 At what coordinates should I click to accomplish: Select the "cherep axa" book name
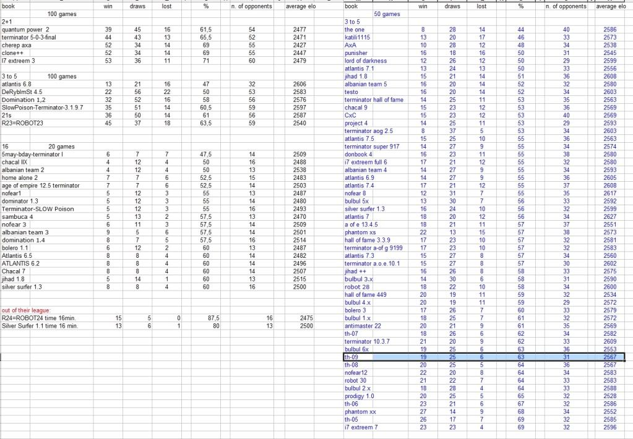[16, 45]
